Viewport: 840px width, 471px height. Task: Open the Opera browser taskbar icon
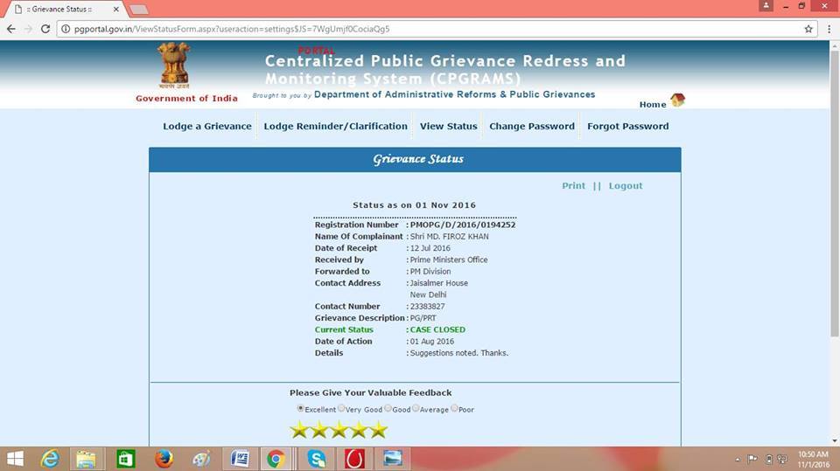coord(354,459)
